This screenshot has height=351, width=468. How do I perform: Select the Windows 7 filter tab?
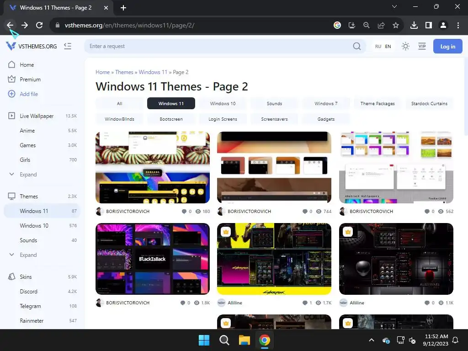coord(326,103)
